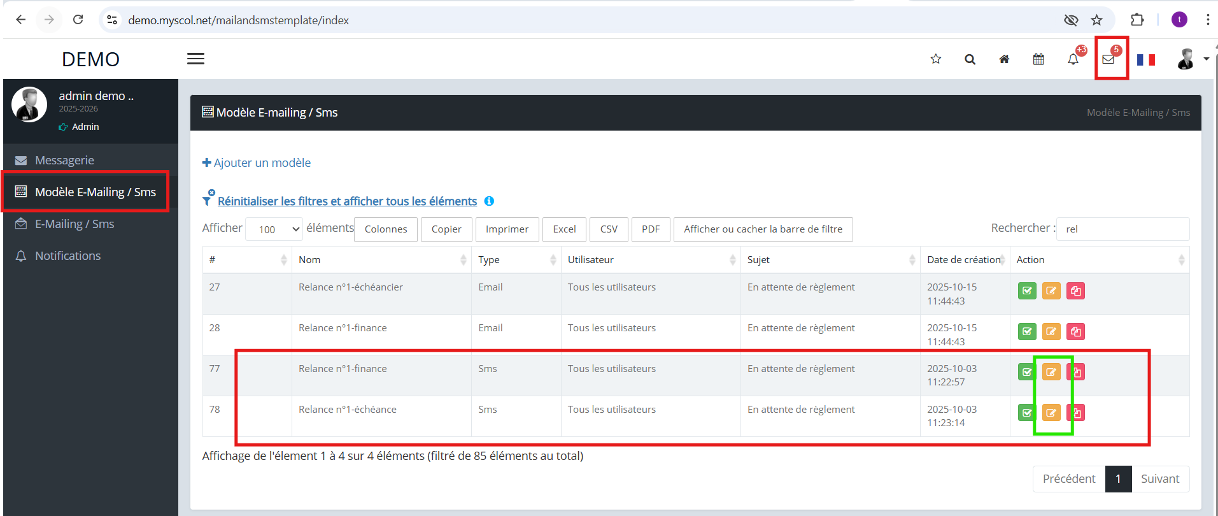The width and height of the screenshot is (1218, 516).
Task: Open French flag language selector
Action: point(1145,59)
